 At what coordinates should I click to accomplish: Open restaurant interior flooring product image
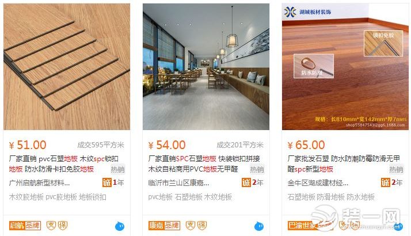(x=206, y=67)
